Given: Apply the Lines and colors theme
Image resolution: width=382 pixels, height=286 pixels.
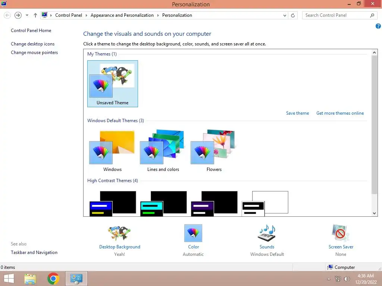Looking at the screenshot, I should [x=163, y=151].
